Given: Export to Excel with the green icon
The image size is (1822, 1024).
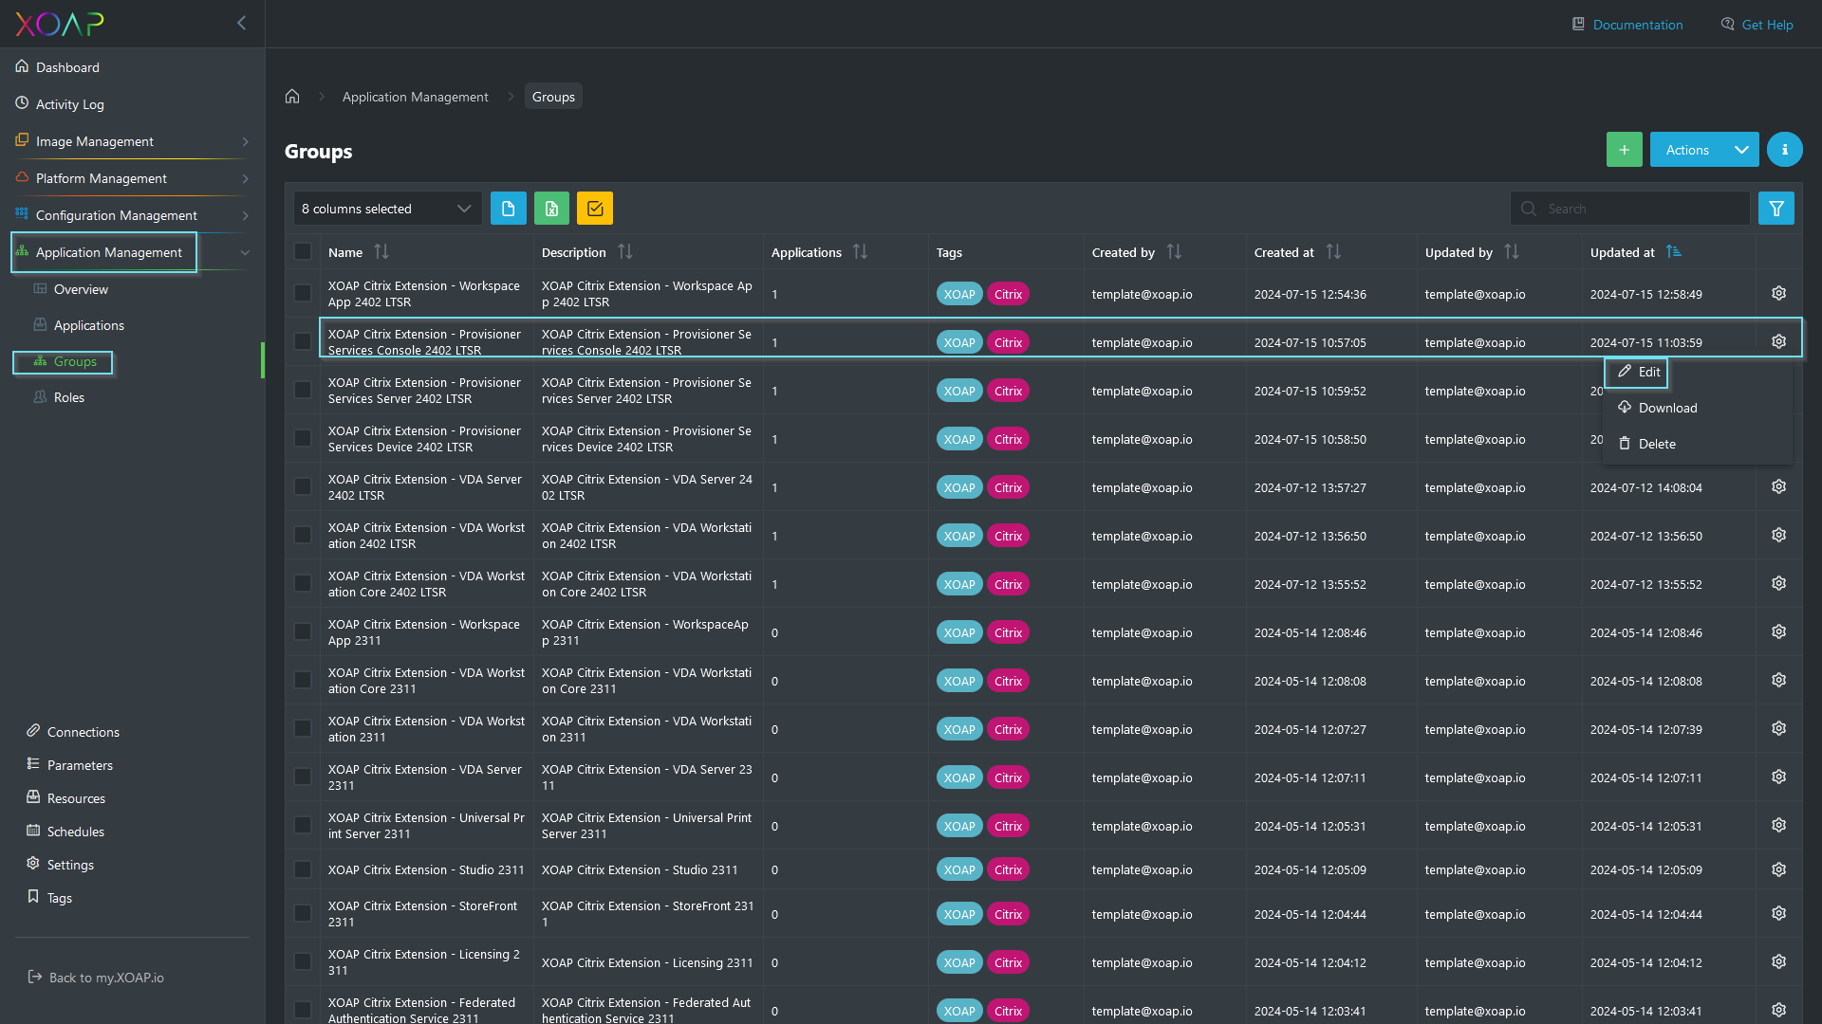Looking at the screenshot, I should (551, 209).
